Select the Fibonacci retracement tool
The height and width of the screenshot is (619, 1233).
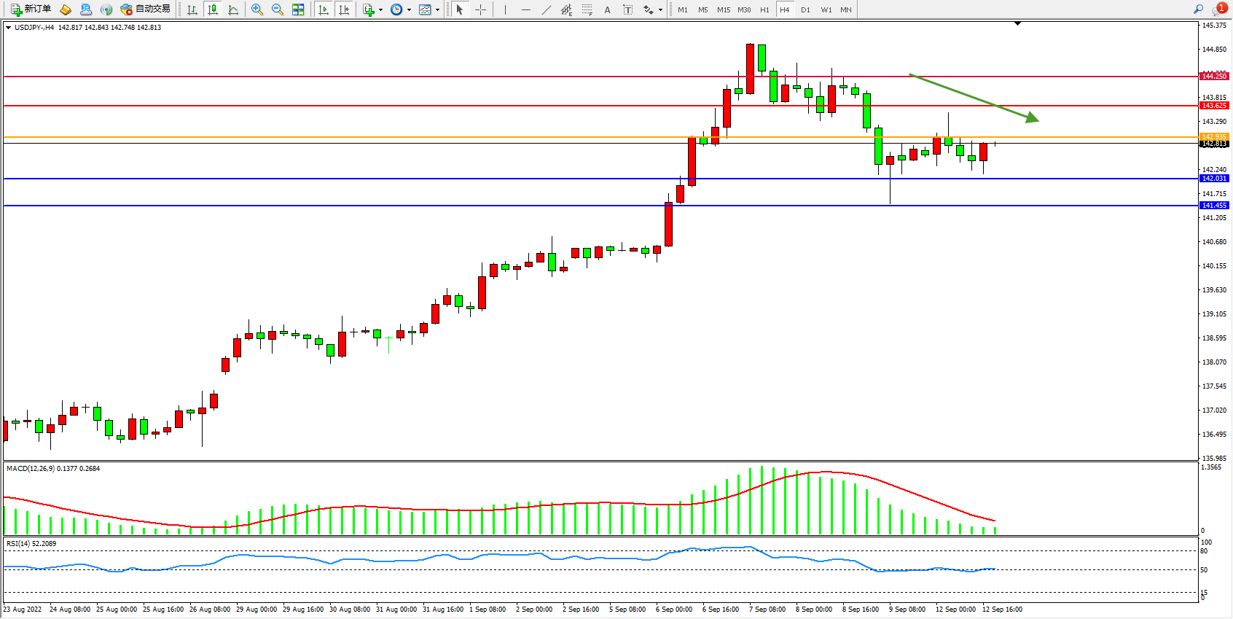tap(587, 9)
